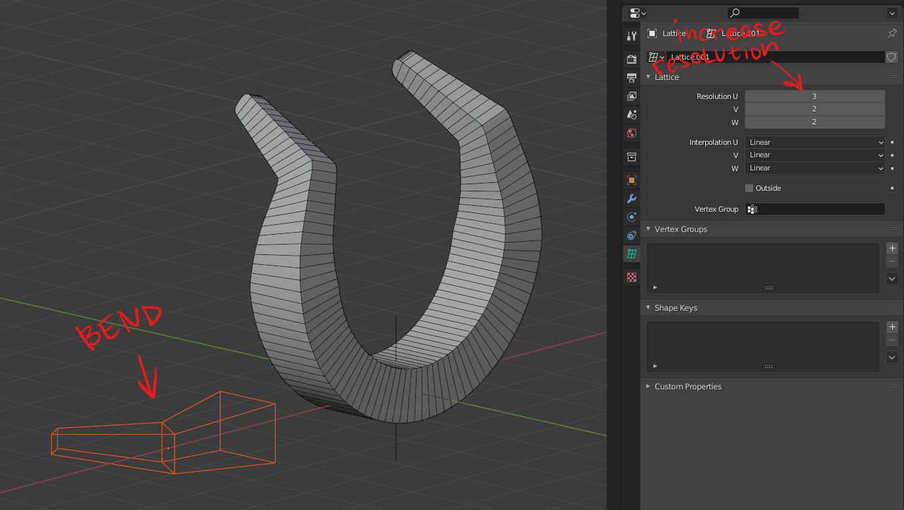Click the Resolution W value field
This screenshot has height=510, width=904.
815,122
